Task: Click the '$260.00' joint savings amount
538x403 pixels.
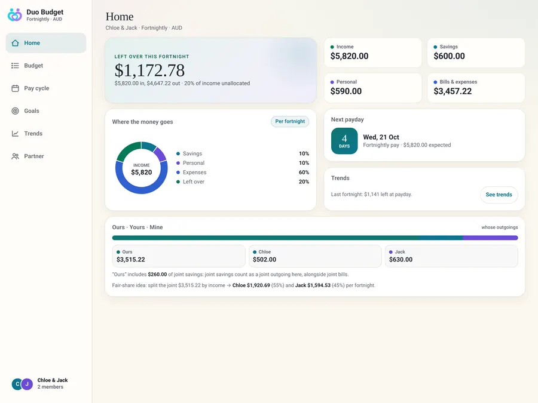Action: (157, 274)
